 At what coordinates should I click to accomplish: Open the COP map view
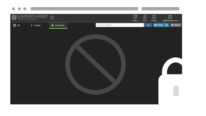[x=145, y=18]
